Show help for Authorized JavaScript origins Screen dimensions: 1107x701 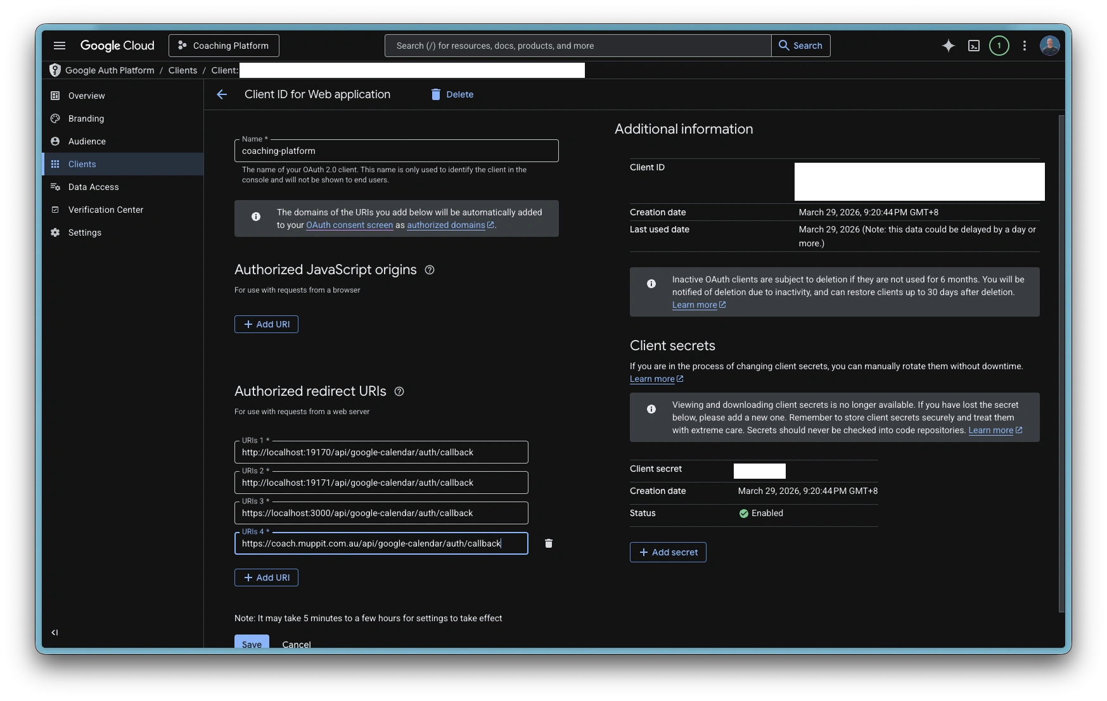[430, 270]
